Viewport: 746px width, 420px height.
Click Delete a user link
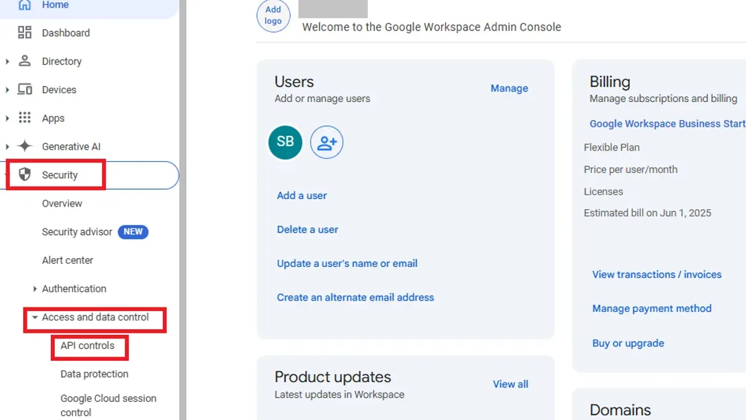point(308,230)
